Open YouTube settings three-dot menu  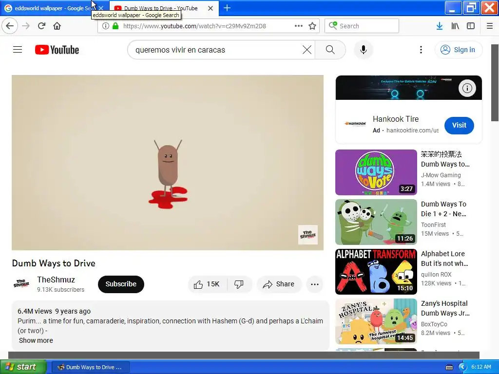[x=421, y=50]
